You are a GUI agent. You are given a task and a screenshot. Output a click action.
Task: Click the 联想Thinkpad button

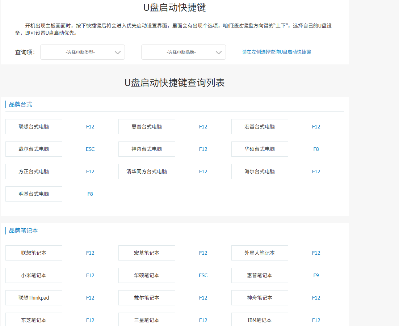point(34,297)
